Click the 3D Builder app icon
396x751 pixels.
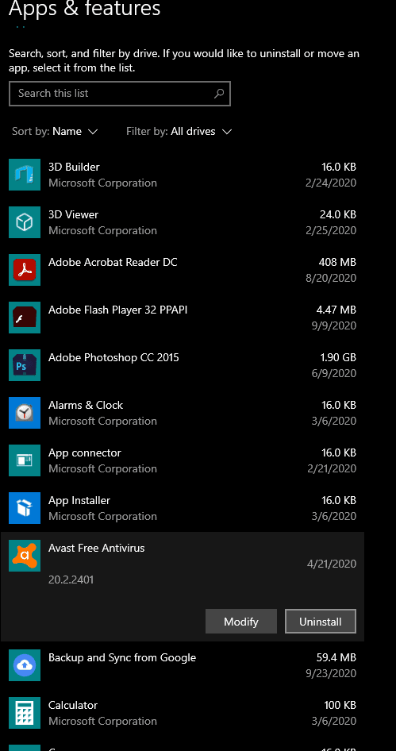[25, 175]
